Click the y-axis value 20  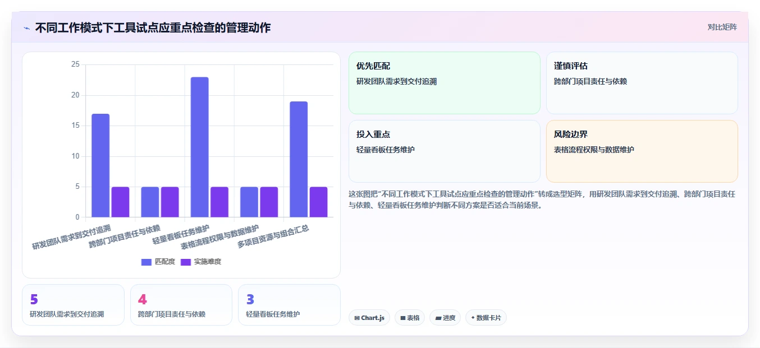coord(76,95)
